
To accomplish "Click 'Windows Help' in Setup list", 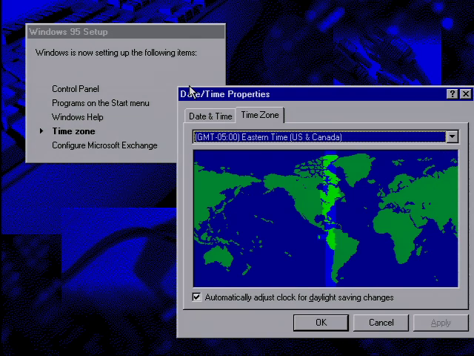I will click(77, 117).
